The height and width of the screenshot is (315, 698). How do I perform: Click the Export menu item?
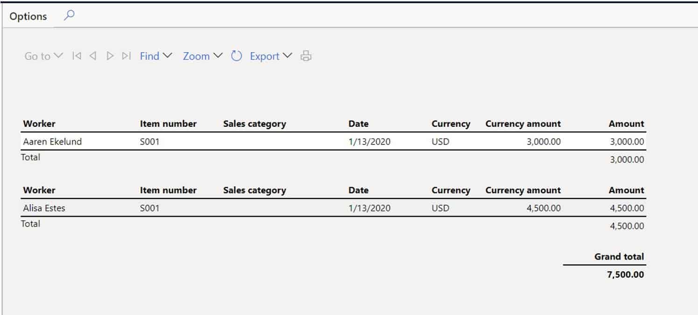click(265, 56)
